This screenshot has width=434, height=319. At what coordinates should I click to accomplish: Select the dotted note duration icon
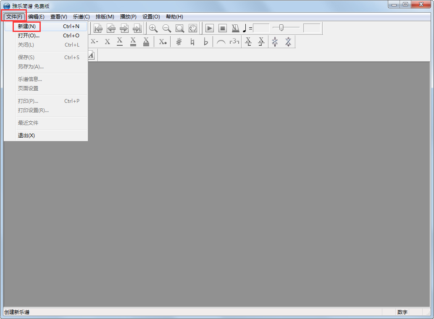(x=163, y=42)
